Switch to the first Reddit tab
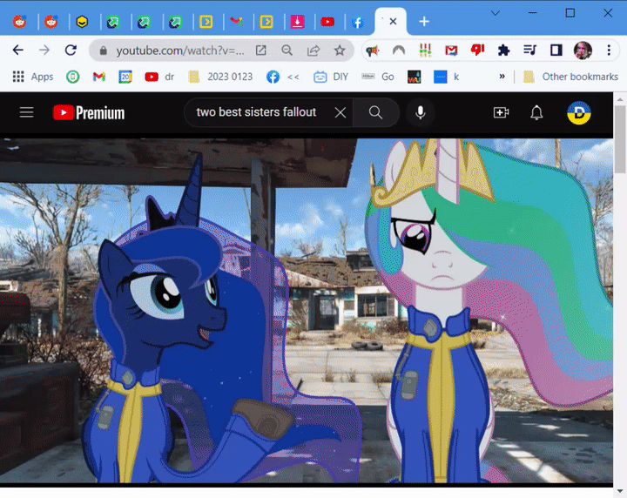This screenshot has width=627, height=498. 19,22
